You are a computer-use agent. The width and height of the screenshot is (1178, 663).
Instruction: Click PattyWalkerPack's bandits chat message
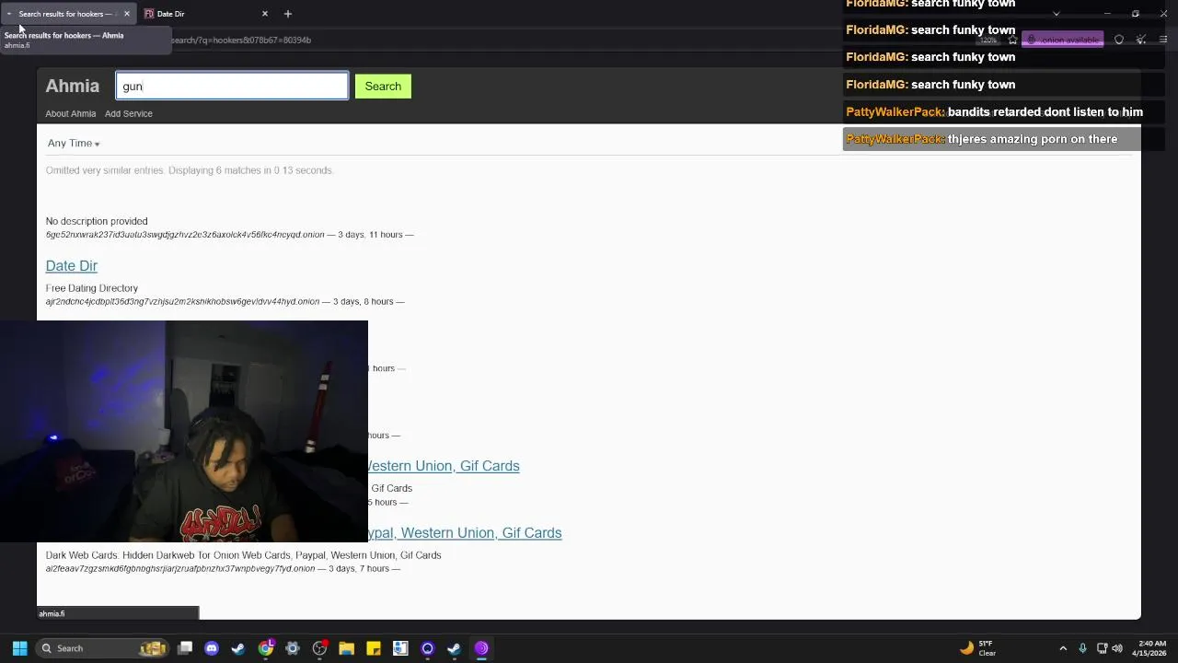tap(994, 111)
